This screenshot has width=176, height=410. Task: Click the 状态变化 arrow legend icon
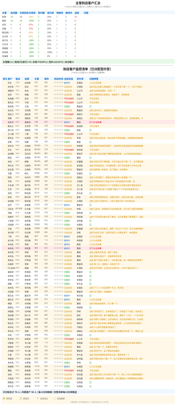coord(37,398)
